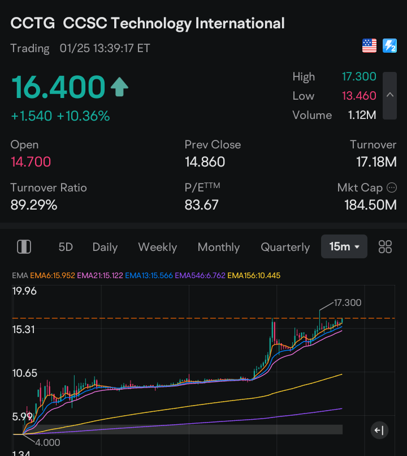Switch chart to Quarterly view

tap(285, 247)
